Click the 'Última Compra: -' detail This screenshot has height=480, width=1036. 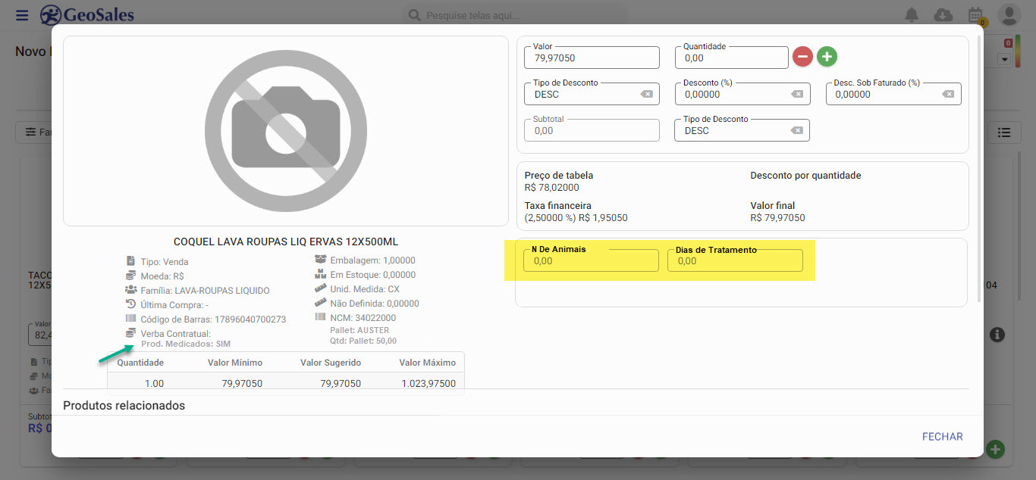[174, 304]
